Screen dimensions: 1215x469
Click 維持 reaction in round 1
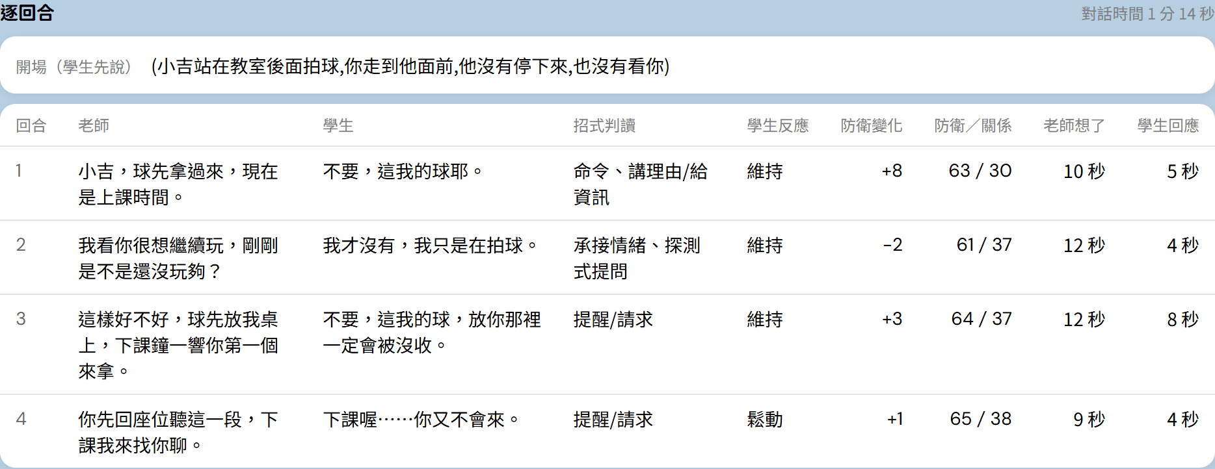(765, 171)
